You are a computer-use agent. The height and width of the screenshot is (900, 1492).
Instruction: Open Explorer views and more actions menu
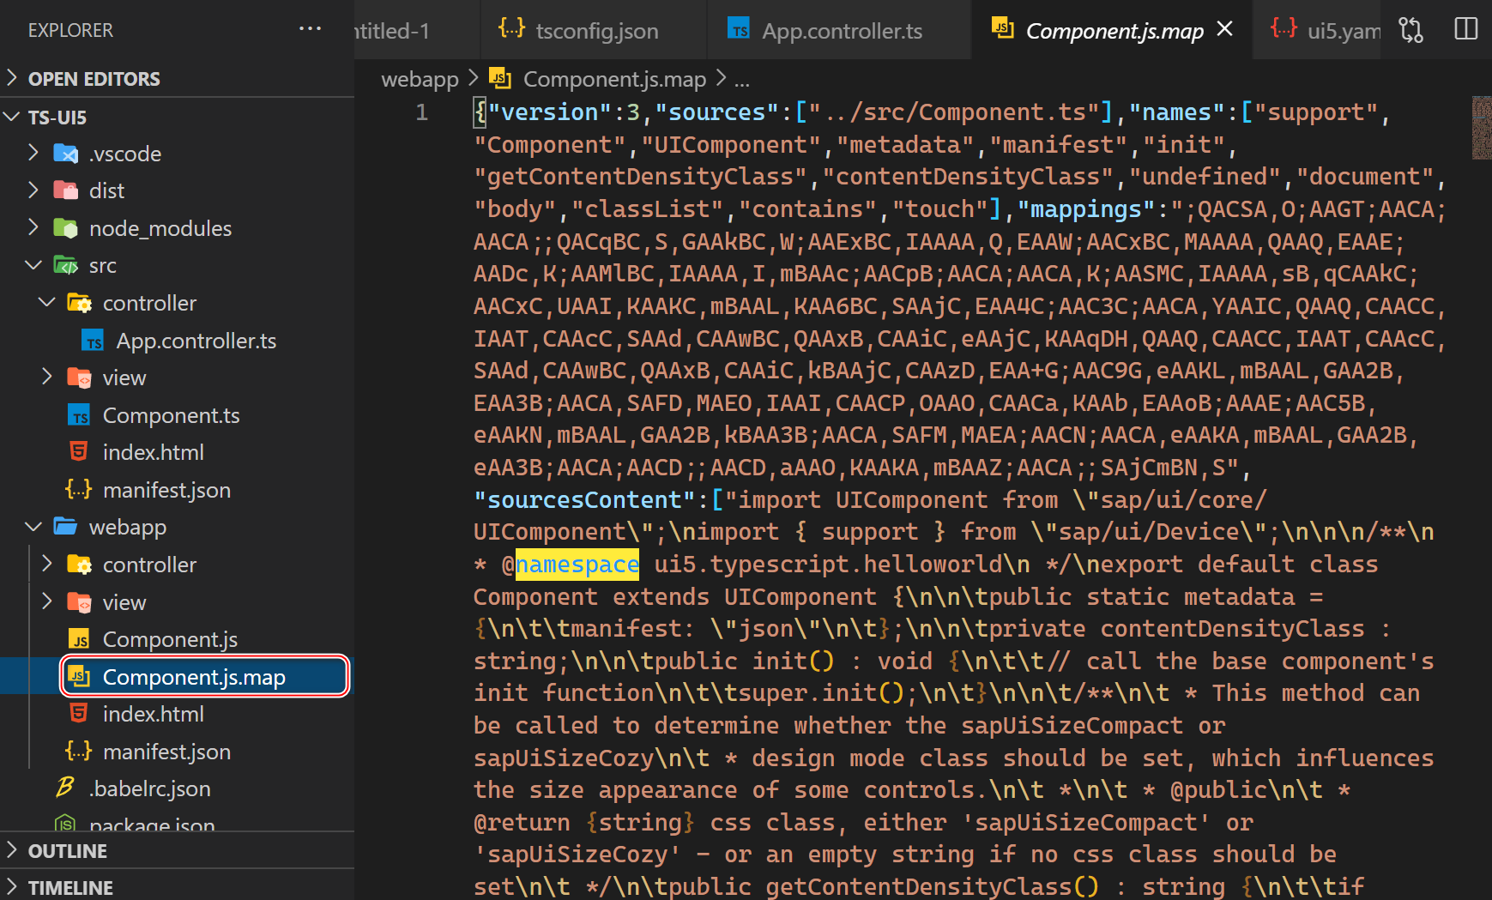310,29
